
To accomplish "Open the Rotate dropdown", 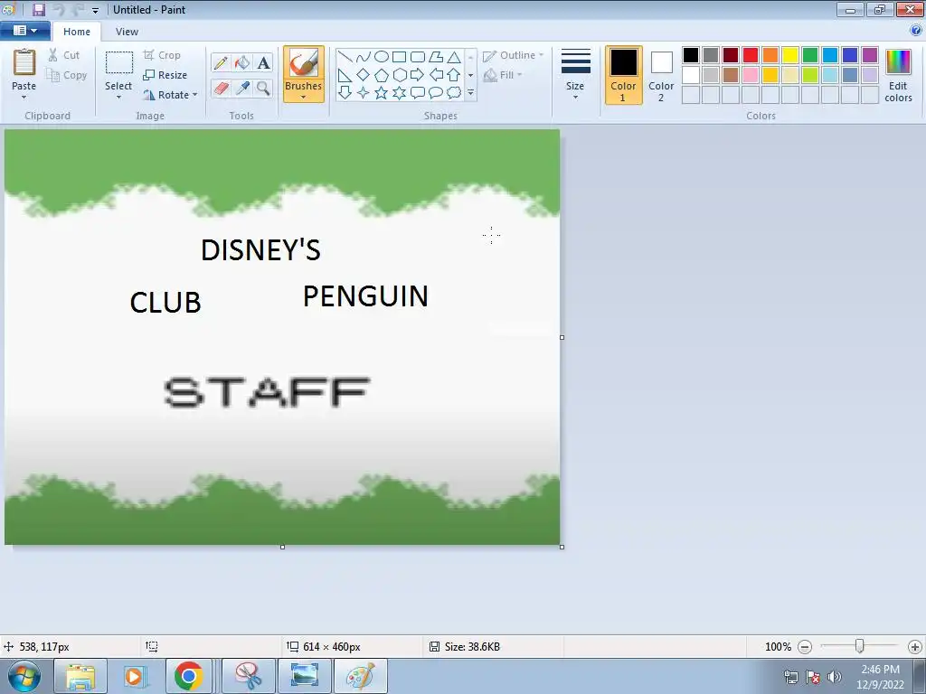I will pos(171,95).
